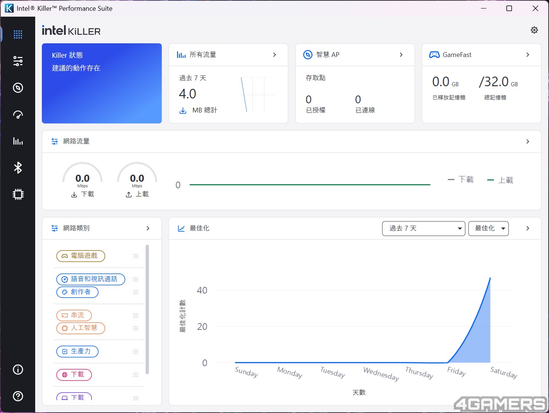
Task: Expand the GameFast card chevron
Action: (x=528, y=55)
